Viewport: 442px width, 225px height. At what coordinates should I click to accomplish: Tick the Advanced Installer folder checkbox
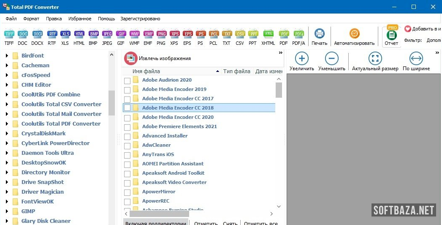127,136
